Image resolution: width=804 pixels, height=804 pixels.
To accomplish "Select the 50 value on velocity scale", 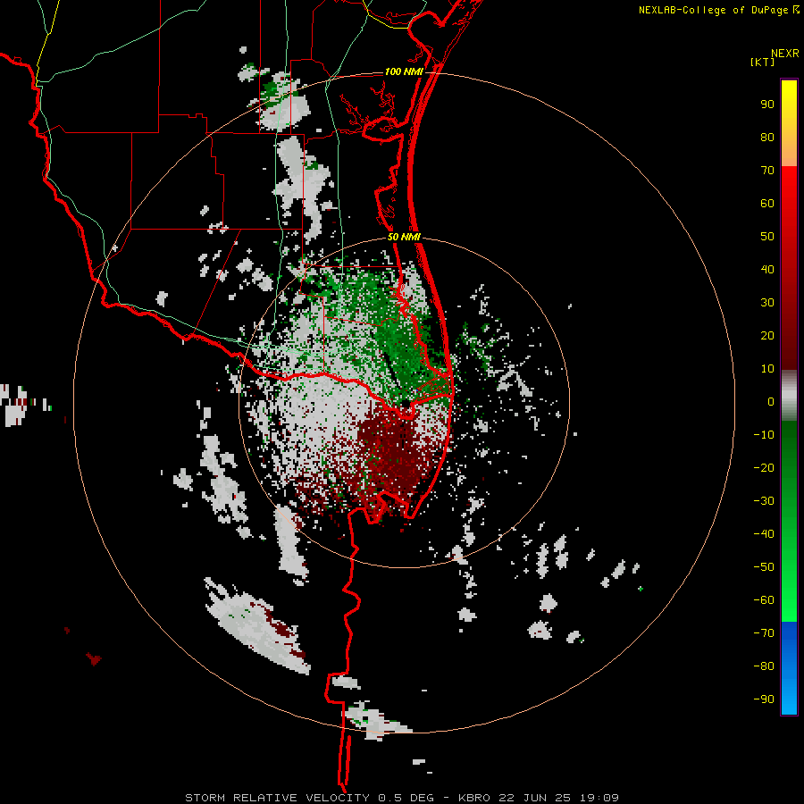I will 767,237.
